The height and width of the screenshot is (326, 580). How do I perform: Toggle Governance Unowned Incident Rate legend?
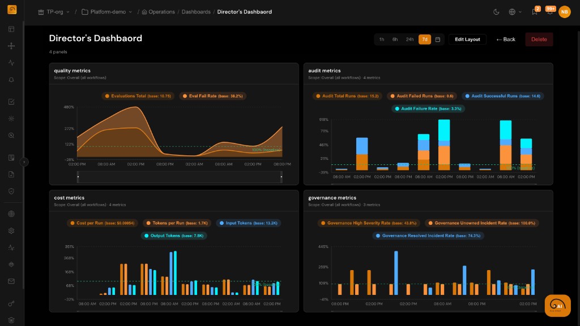tap(482, 223)
